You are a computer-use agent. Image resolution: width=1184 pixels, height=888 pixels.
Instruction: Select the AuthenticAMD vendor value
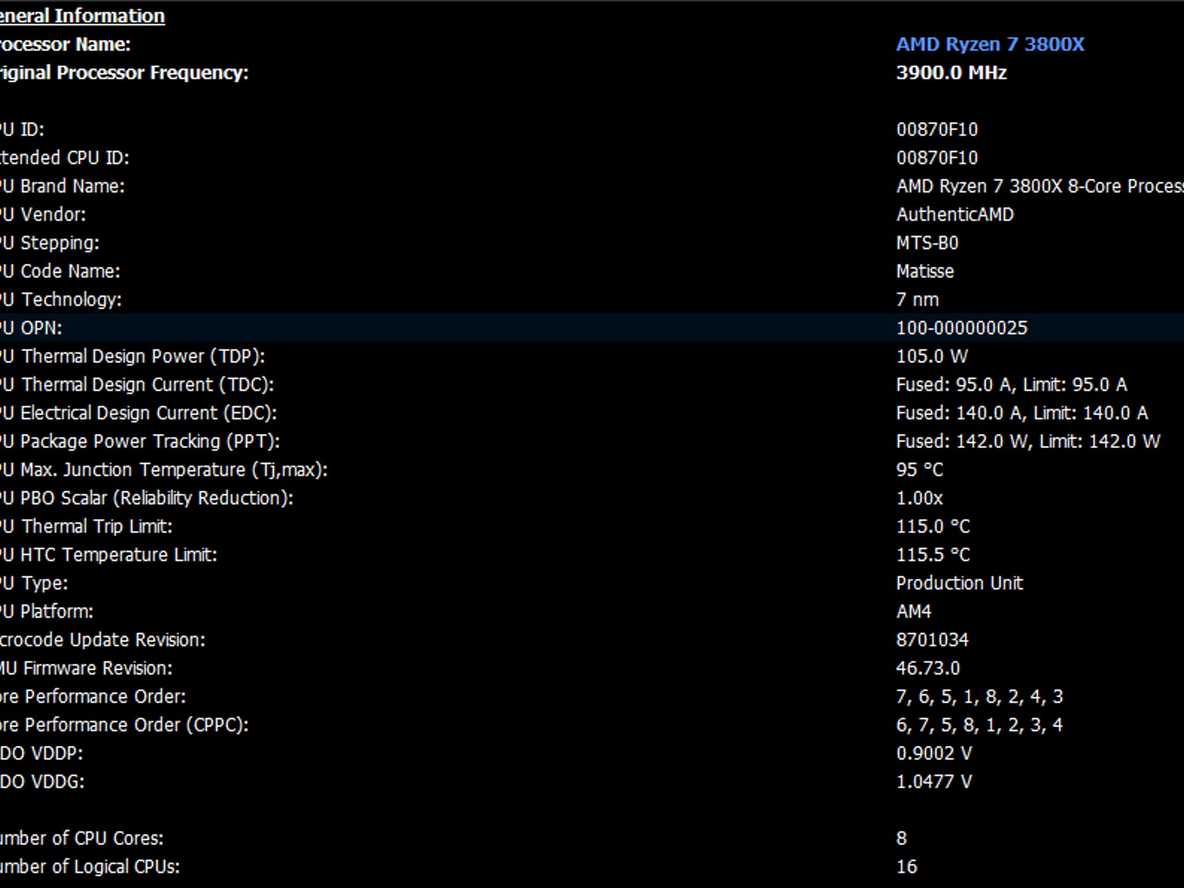click(x=954, y=214)
